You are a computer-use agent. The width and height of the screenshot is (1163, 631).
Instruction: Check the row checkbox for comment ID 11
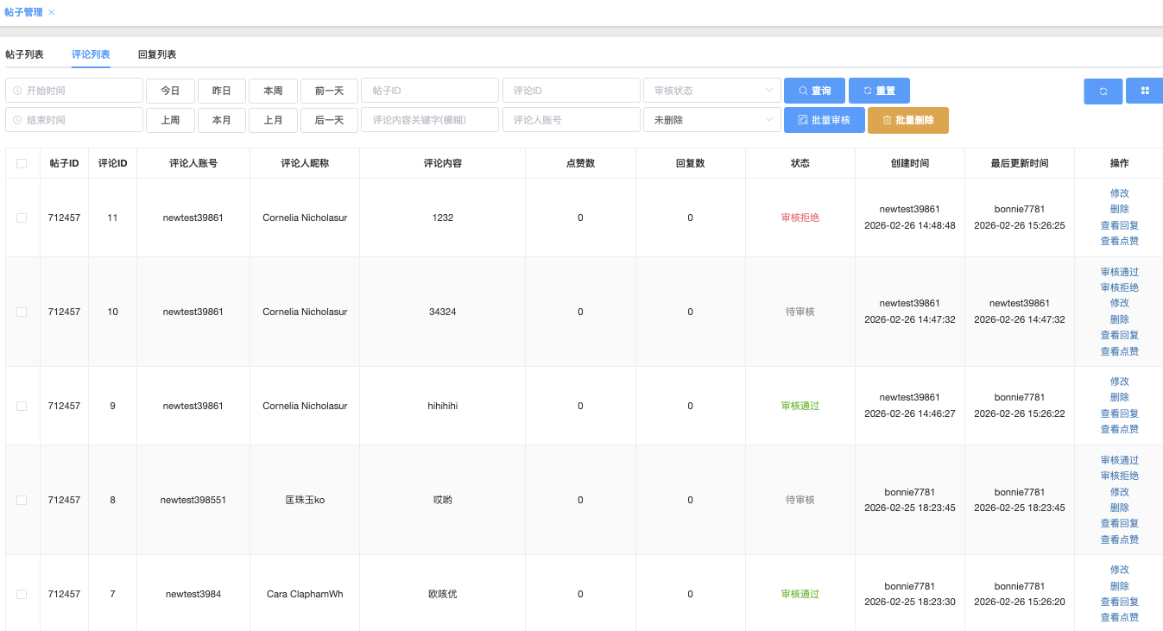click(x=22, y=218)
